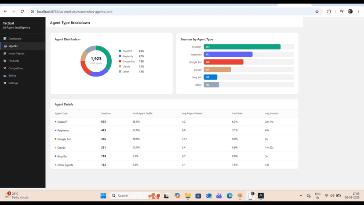
Task: Click the Perplexity legend color swatch
Action: coord(120,56)
